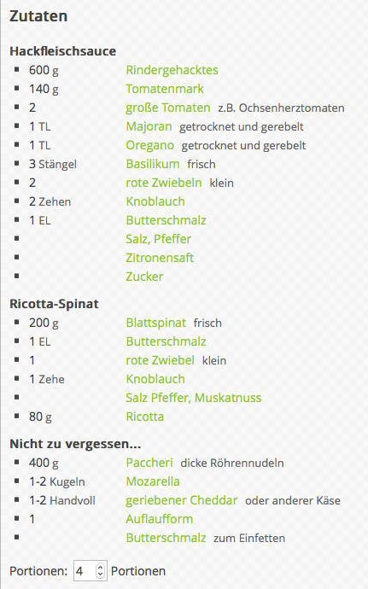Open the Zitronensaft link

tap(160, 258)
